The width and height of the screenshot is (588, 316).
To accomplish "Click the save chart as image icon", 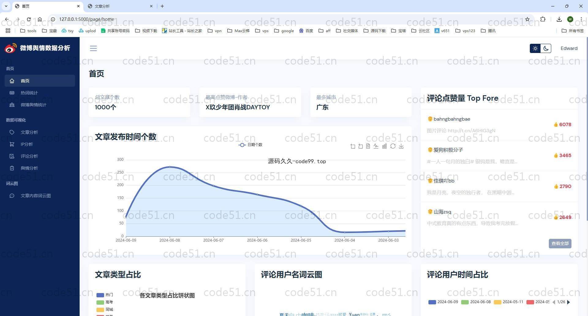I will click(401, 146).
